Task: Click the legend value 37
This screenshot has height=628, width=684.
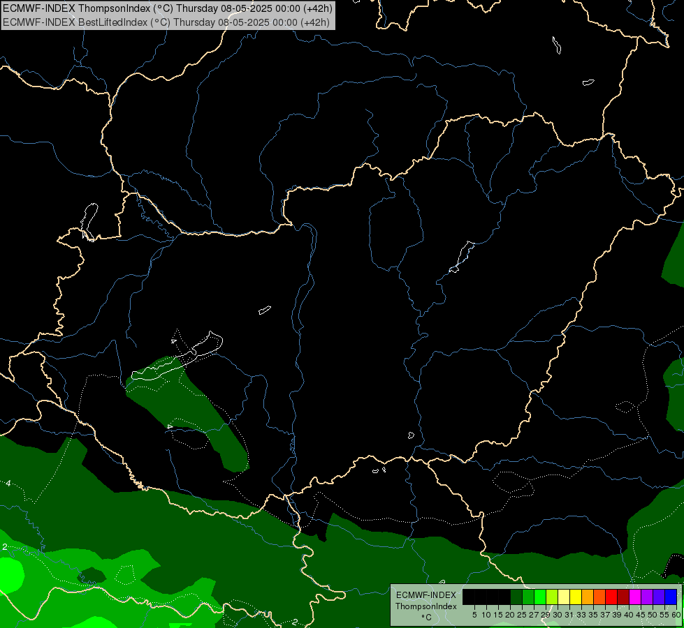Action: [605, 615]
